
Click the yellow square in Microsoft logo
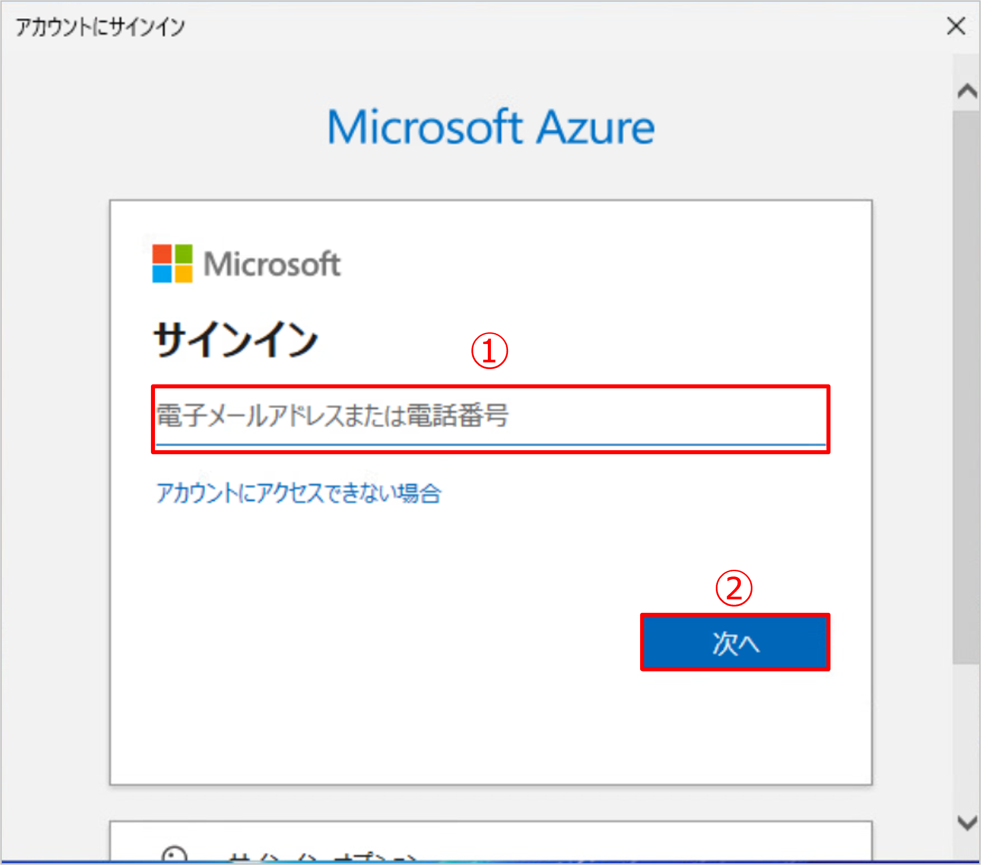pyautogui.click(x=184, y=274)
